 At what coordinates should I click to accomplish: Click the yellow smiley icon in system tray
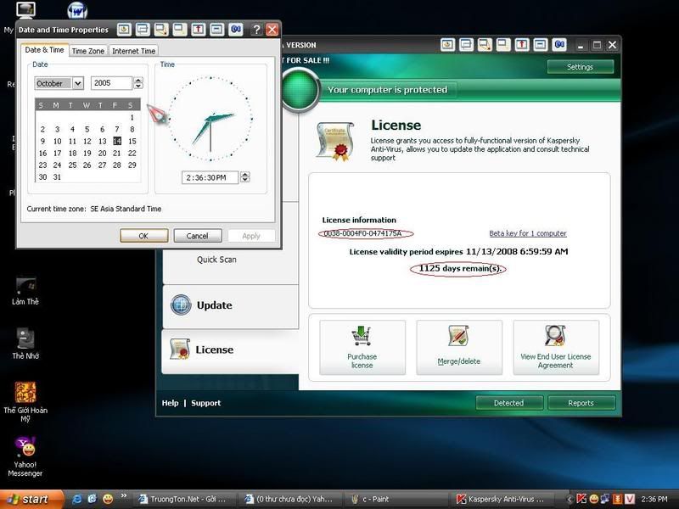click(593, 499)
